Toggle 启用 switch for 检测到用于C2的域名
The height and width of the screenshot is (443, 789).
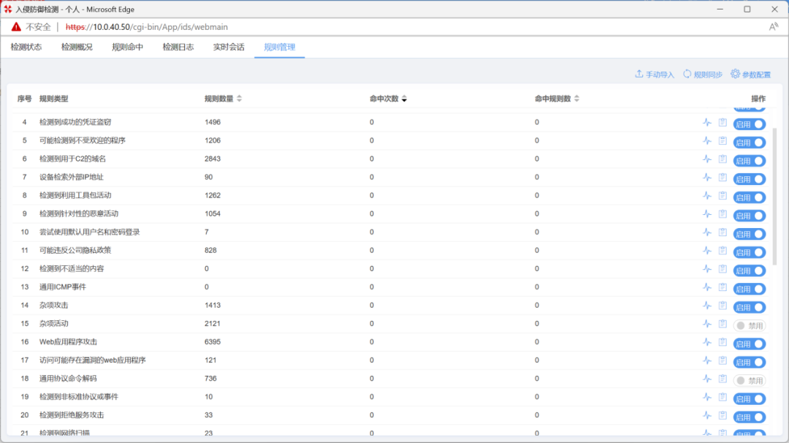(750, 161)
